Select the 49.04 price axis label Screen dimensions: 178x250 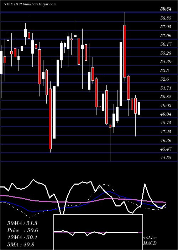(x=166, y=114)
